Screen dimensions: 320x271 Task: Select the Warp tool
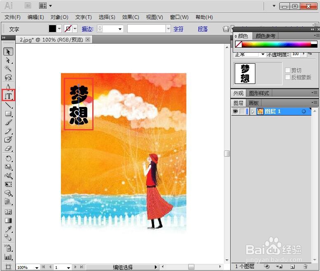[x=8, y=176]
